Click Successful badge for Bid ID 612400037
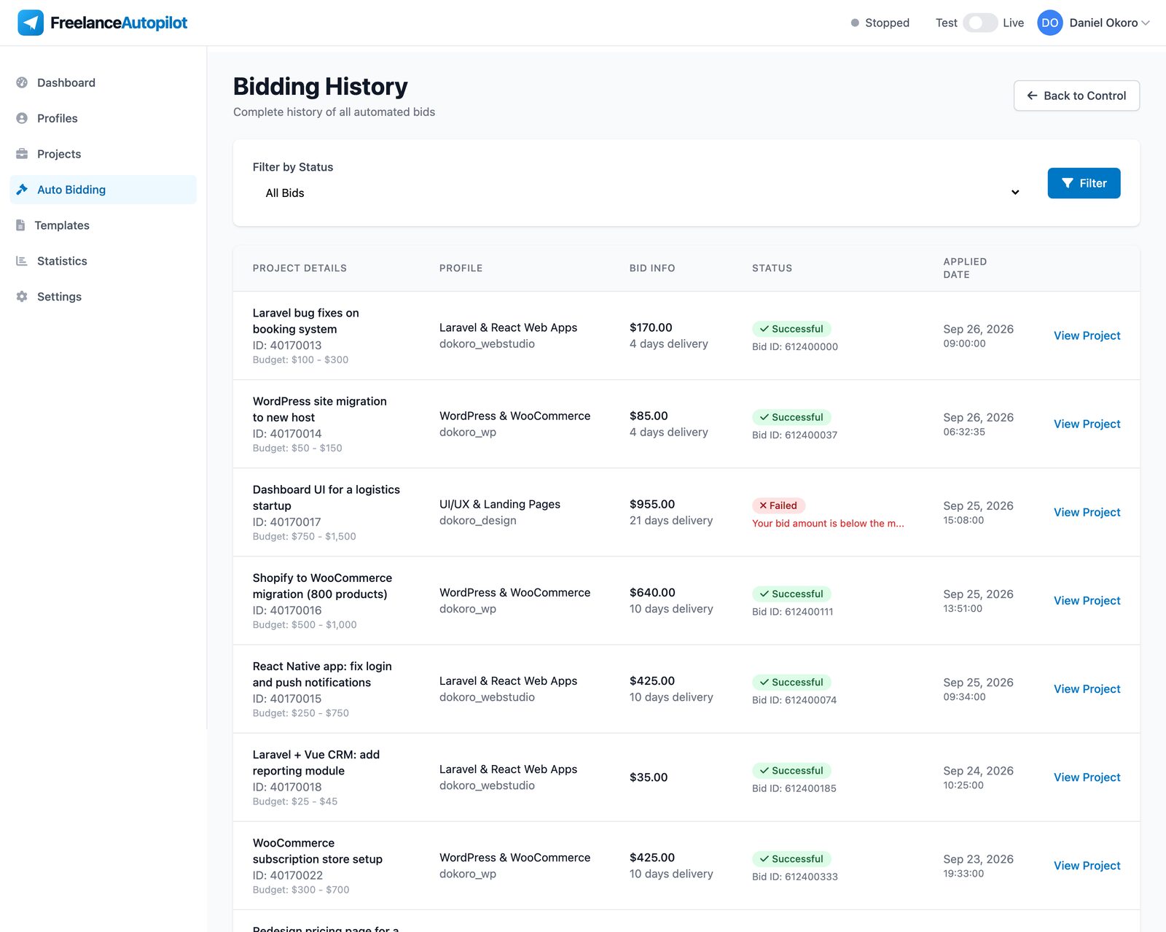 click(x=791, y=417)
